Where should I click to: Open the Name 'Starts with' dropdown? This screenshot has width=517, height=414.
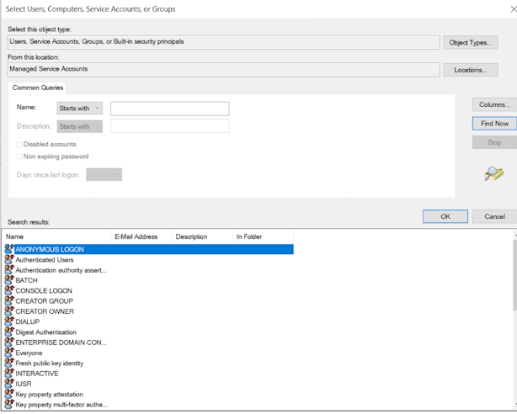coord(79,109)
